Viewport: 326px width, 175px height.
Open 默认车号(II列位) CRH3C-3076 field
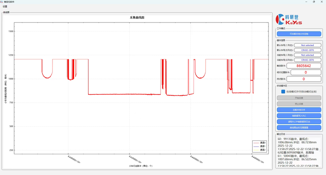pyautogui.click(x=307, y=50)
